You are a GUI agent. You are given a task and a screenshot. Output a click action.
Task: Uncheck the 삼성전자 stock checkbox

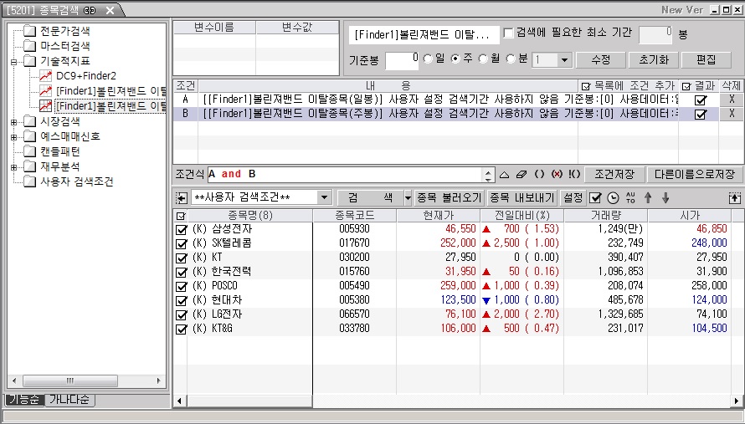click(181, 229)
